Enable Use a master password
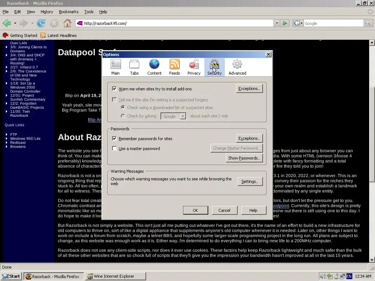This screenshot has height=281, width=375. coord(114,149)
